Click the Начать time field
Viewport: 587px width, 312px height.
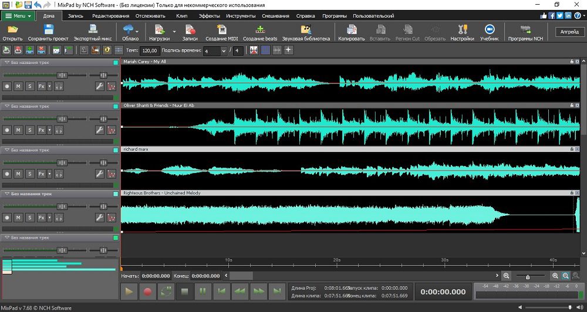pos(156,276)
